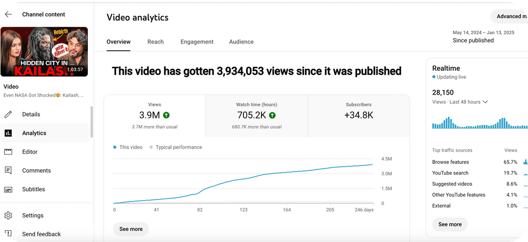Select the Analytics bar chart icon
528x242 pixels.
pos(8,133)
